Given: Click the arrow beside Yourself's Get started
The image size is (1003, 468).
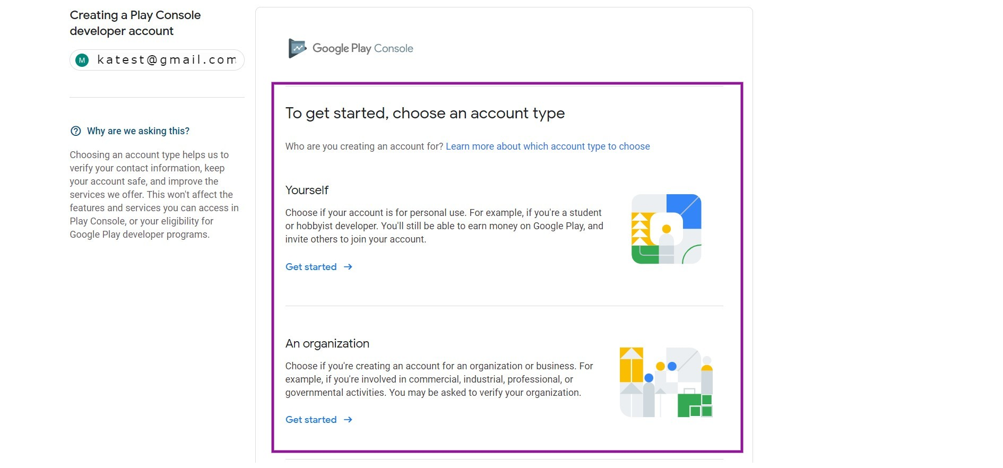Looking at the screenshot, I should point(348,267).
